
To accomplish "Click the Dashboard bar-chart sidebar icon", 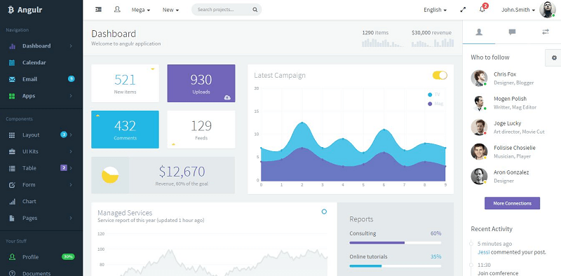I will 12,46.
